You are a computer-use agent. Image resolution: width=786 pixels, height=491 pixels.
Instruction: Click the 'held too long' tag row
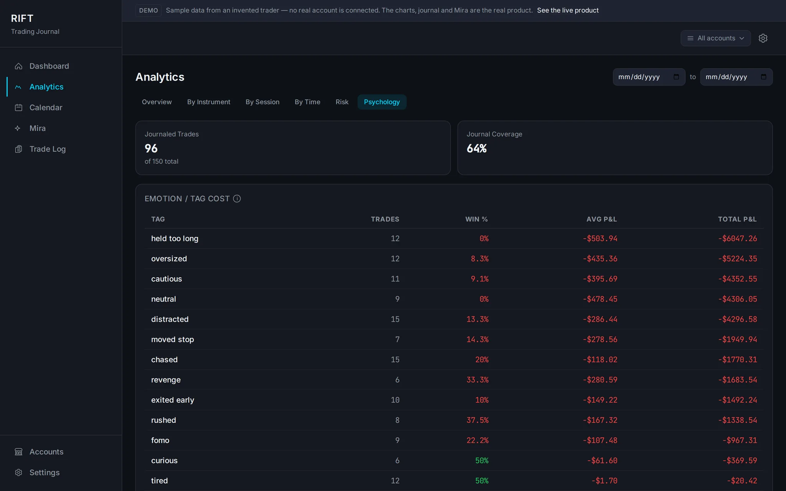454,239
